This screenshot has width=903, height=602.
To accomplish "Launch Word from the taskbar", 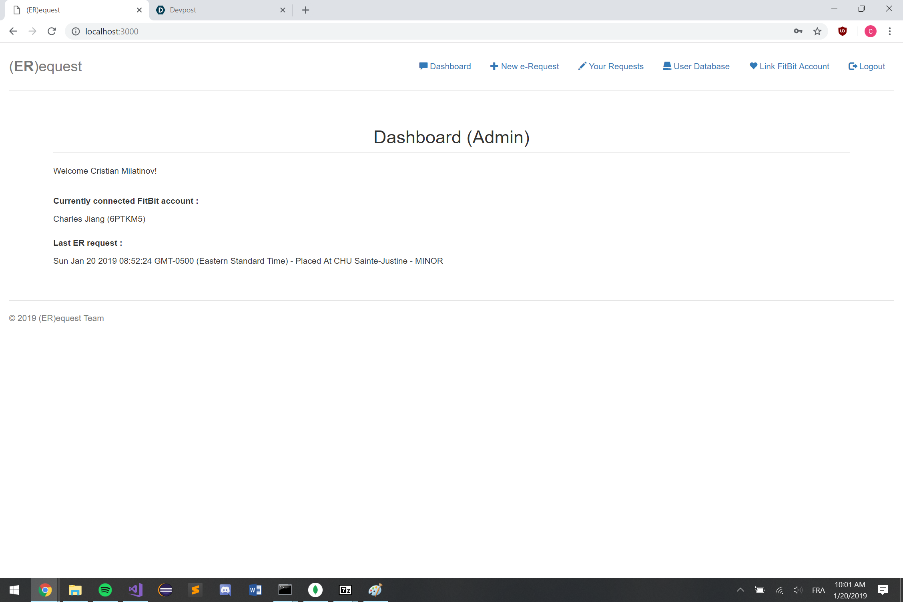I will (x=255, y=590).
